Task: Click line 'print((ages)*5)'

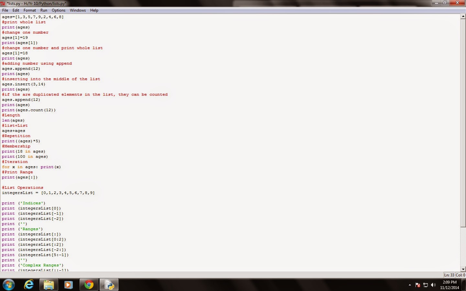Action: pos(21,141)
